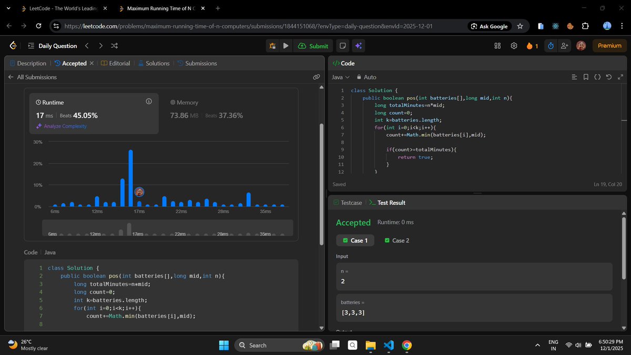This screenshot has width=631, height=355.
Task: Click the avatar marker on chart
Action: [x=139, y=192]
